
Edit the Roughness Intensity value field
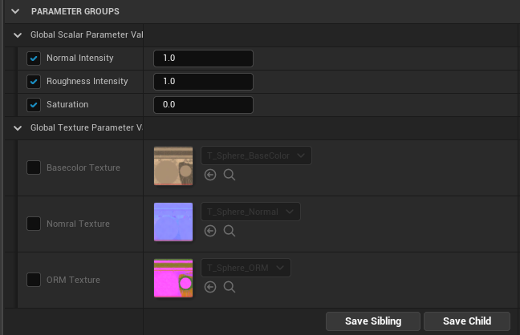[x=203, y=82]
